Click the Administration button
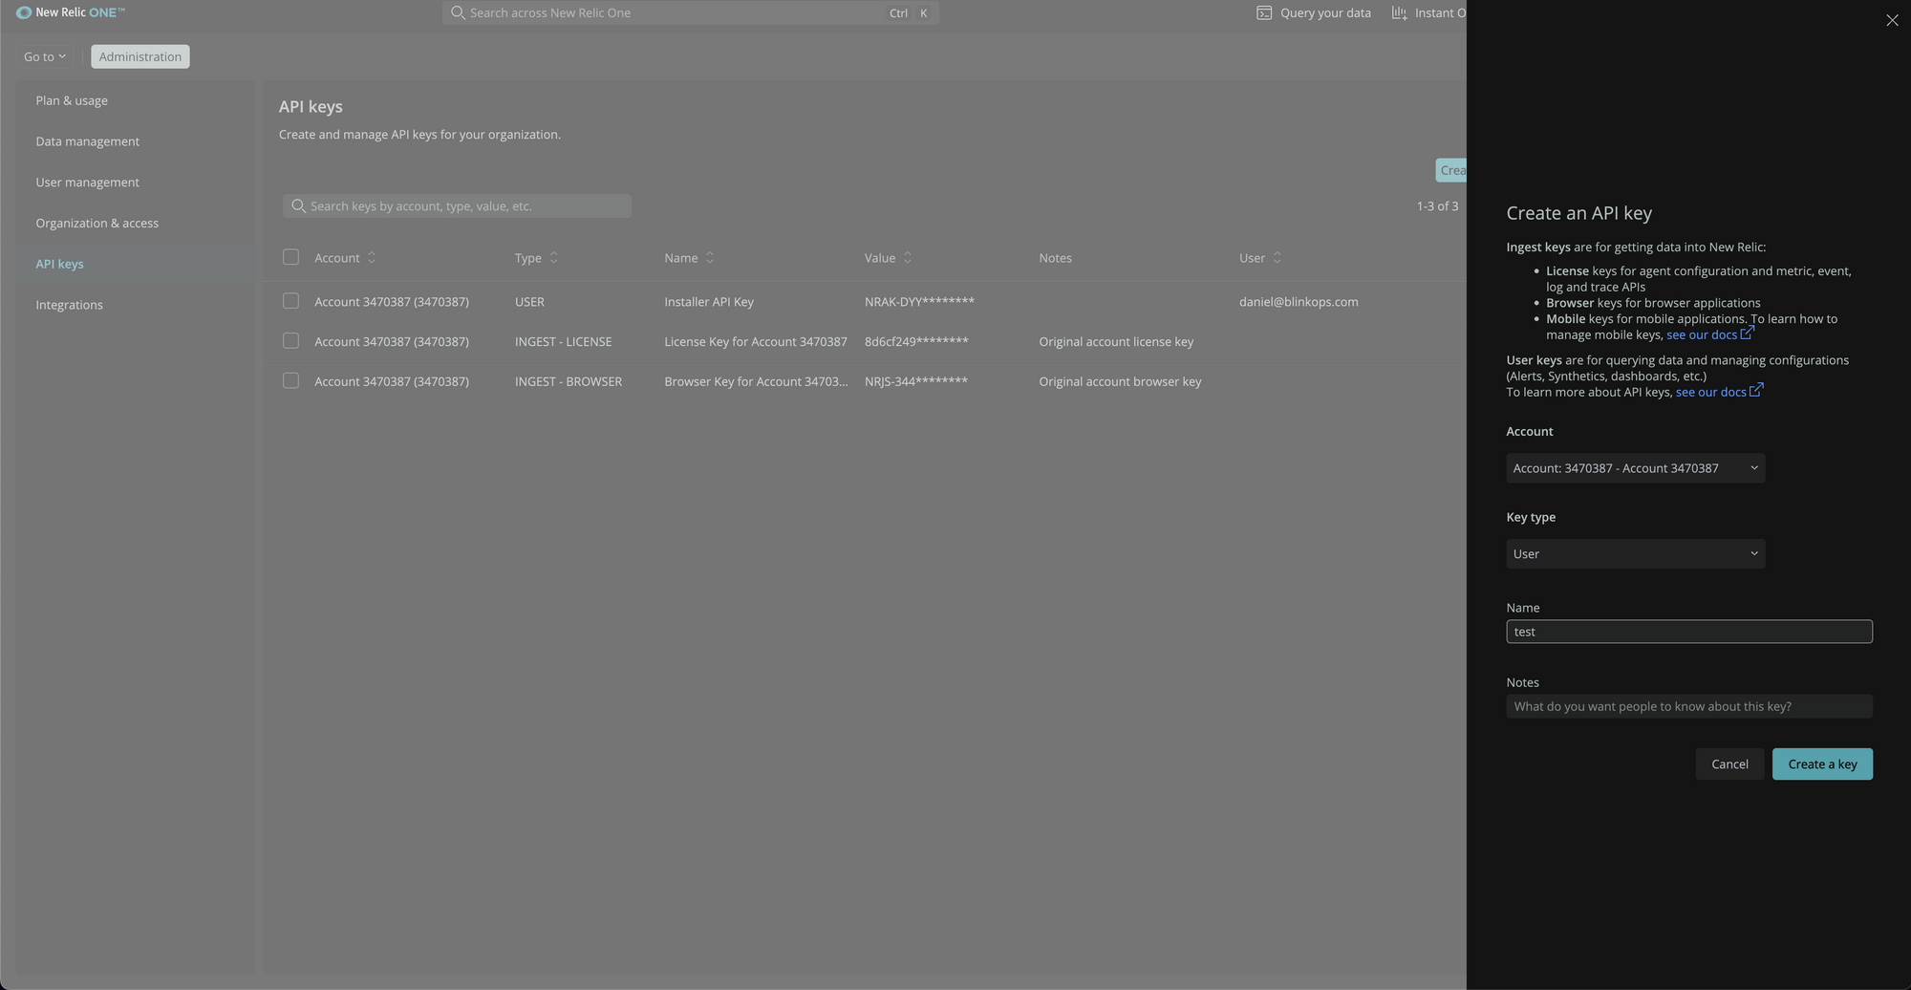This screenshot has height=990, width=1911. tap(140, 56)
